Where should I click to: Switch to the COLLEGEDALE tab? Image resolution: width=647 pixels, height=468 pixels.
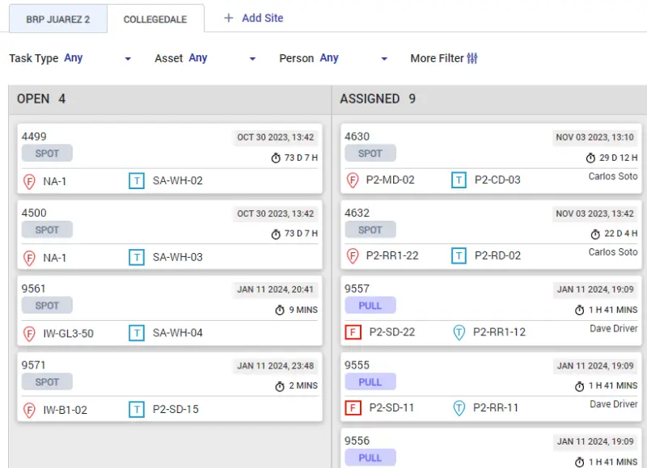(x=155, y=19)
